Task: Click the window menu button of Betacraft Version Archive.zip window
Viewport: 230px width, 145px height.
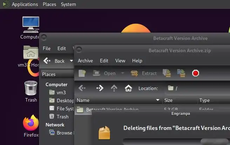Action: click(x=79, y=50)
